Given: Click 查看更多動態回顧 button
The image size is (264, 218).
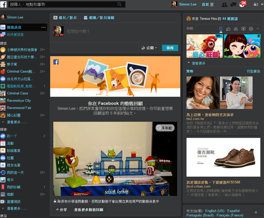Looking at the screenshot, I should (89, 209).
